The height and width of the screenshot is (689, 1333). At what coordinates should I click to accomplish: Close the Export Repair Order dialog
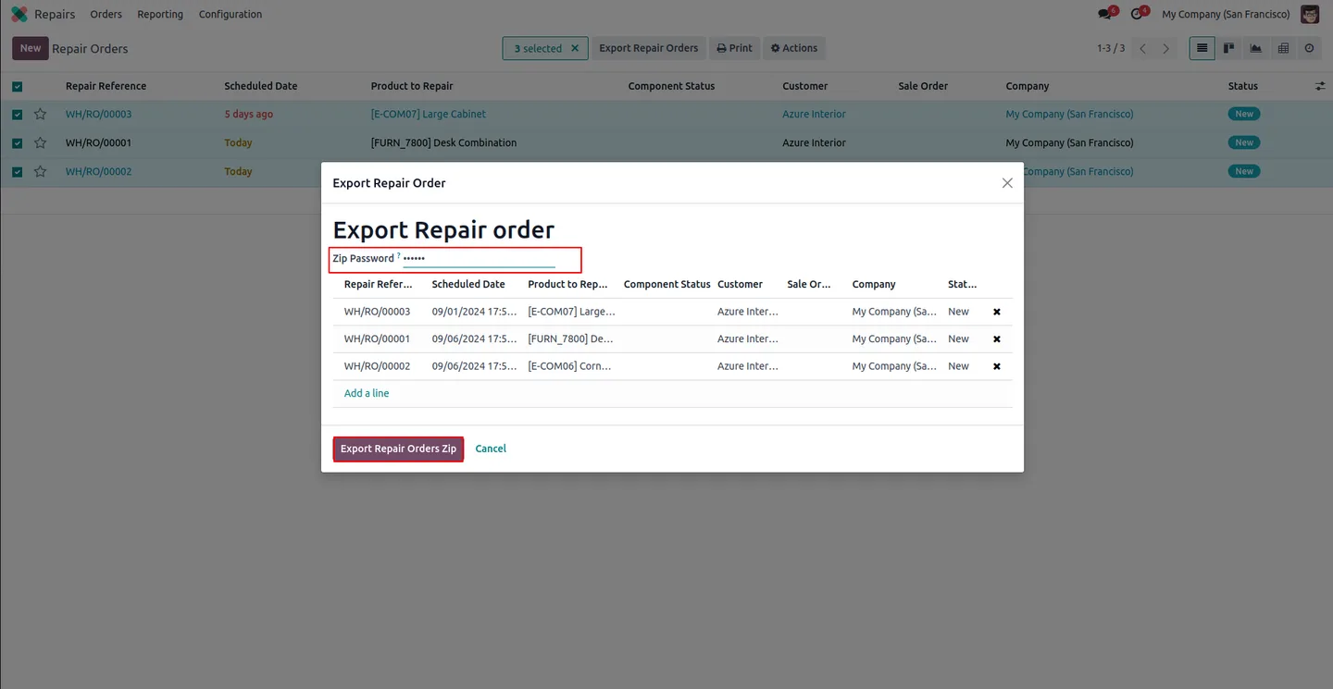click(1007, 183)
